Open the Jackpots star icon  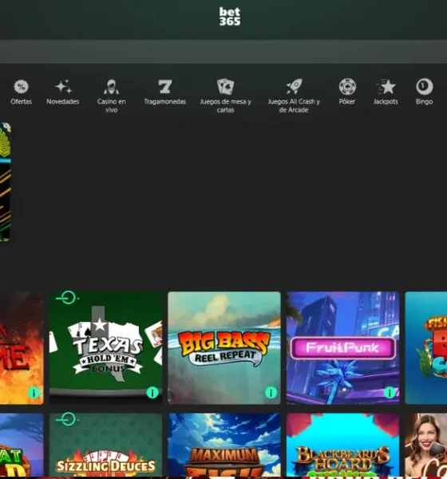pos(386,87)
